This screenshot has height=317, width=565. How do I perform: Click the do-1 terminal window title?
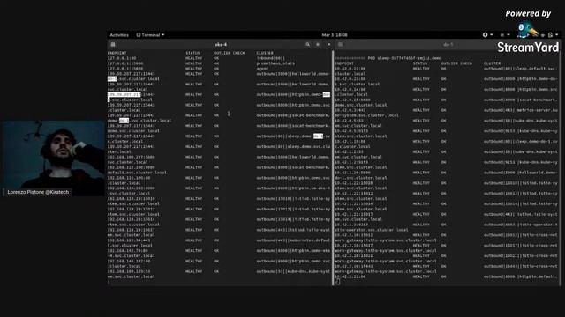448,45
